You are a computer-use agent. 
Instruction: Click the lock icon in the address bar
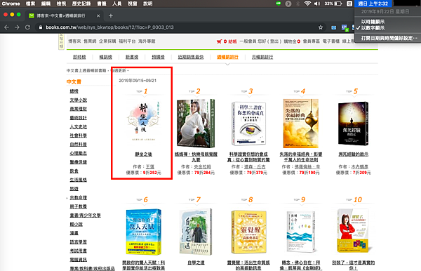41,27
